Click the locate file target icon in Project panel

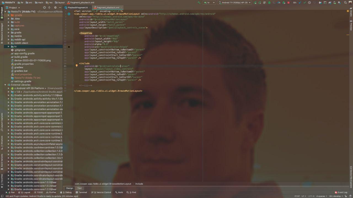(44, 7)
